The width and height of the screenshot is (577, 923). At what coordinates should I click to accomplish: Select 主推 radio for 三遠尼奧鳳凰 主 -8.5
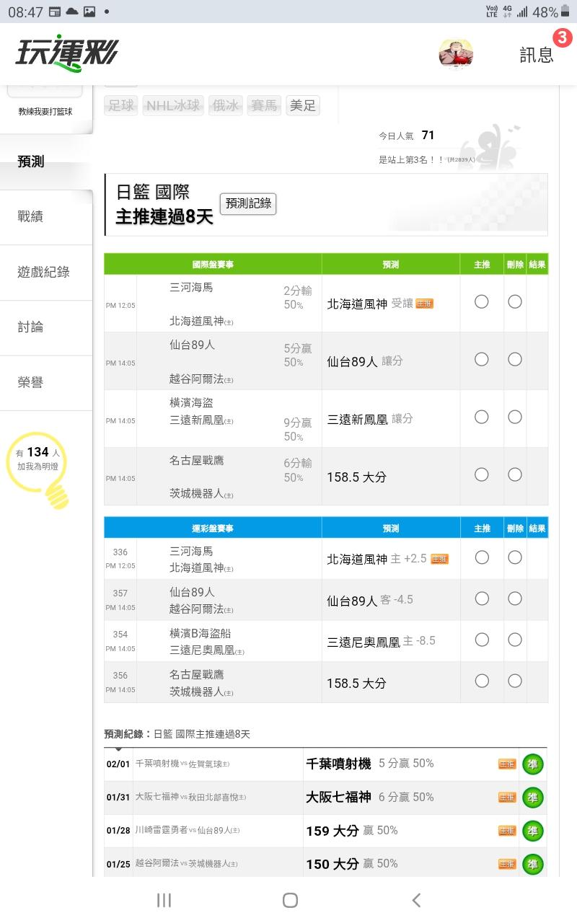[x=482, y=640]
